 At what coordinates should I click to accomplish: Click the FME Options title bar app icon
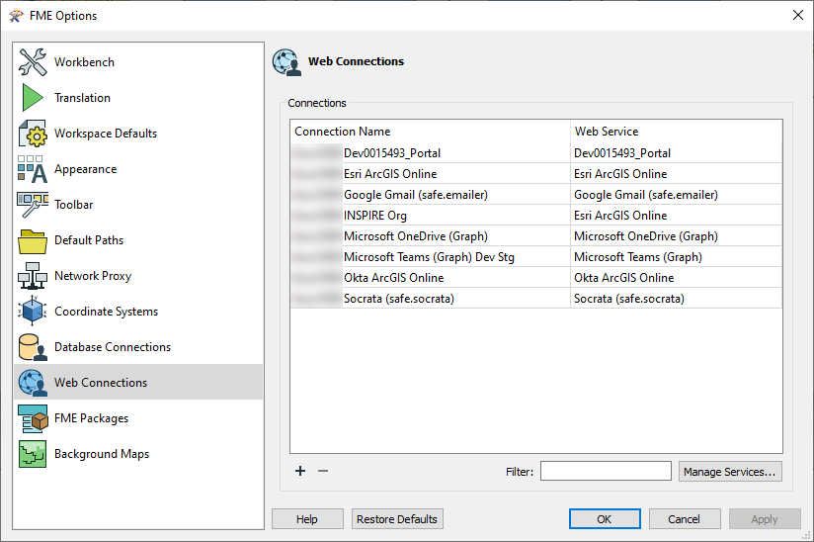(16, 16)
